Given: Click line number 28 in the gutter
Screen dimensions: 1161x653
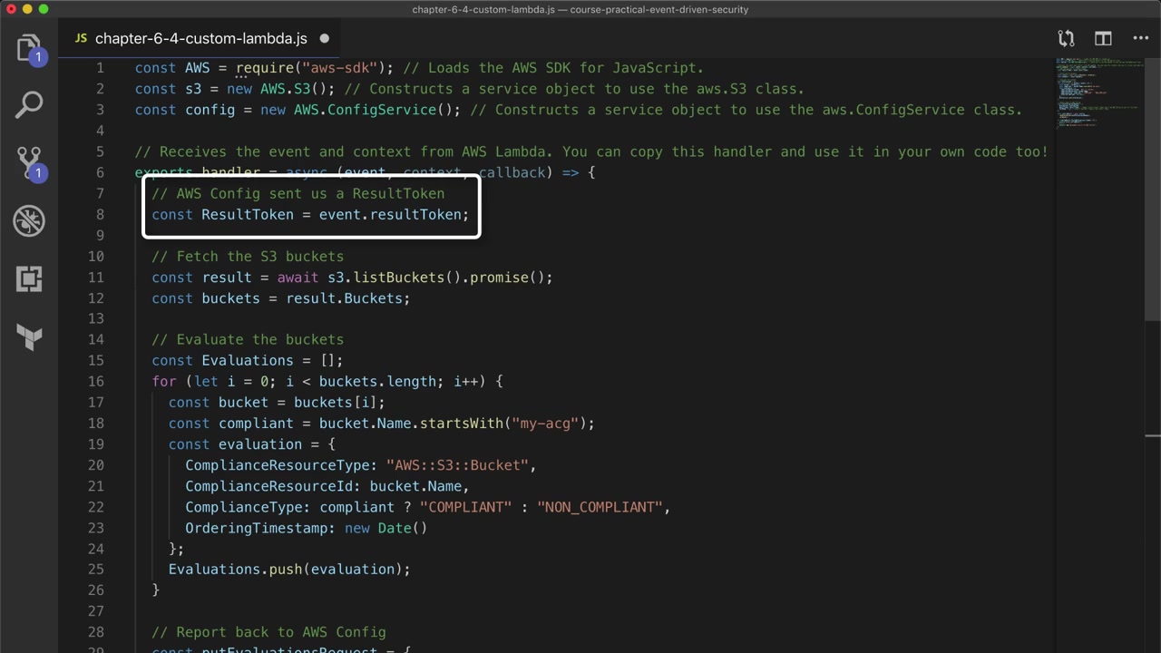Looking at the screenshot, I should 95,632.
